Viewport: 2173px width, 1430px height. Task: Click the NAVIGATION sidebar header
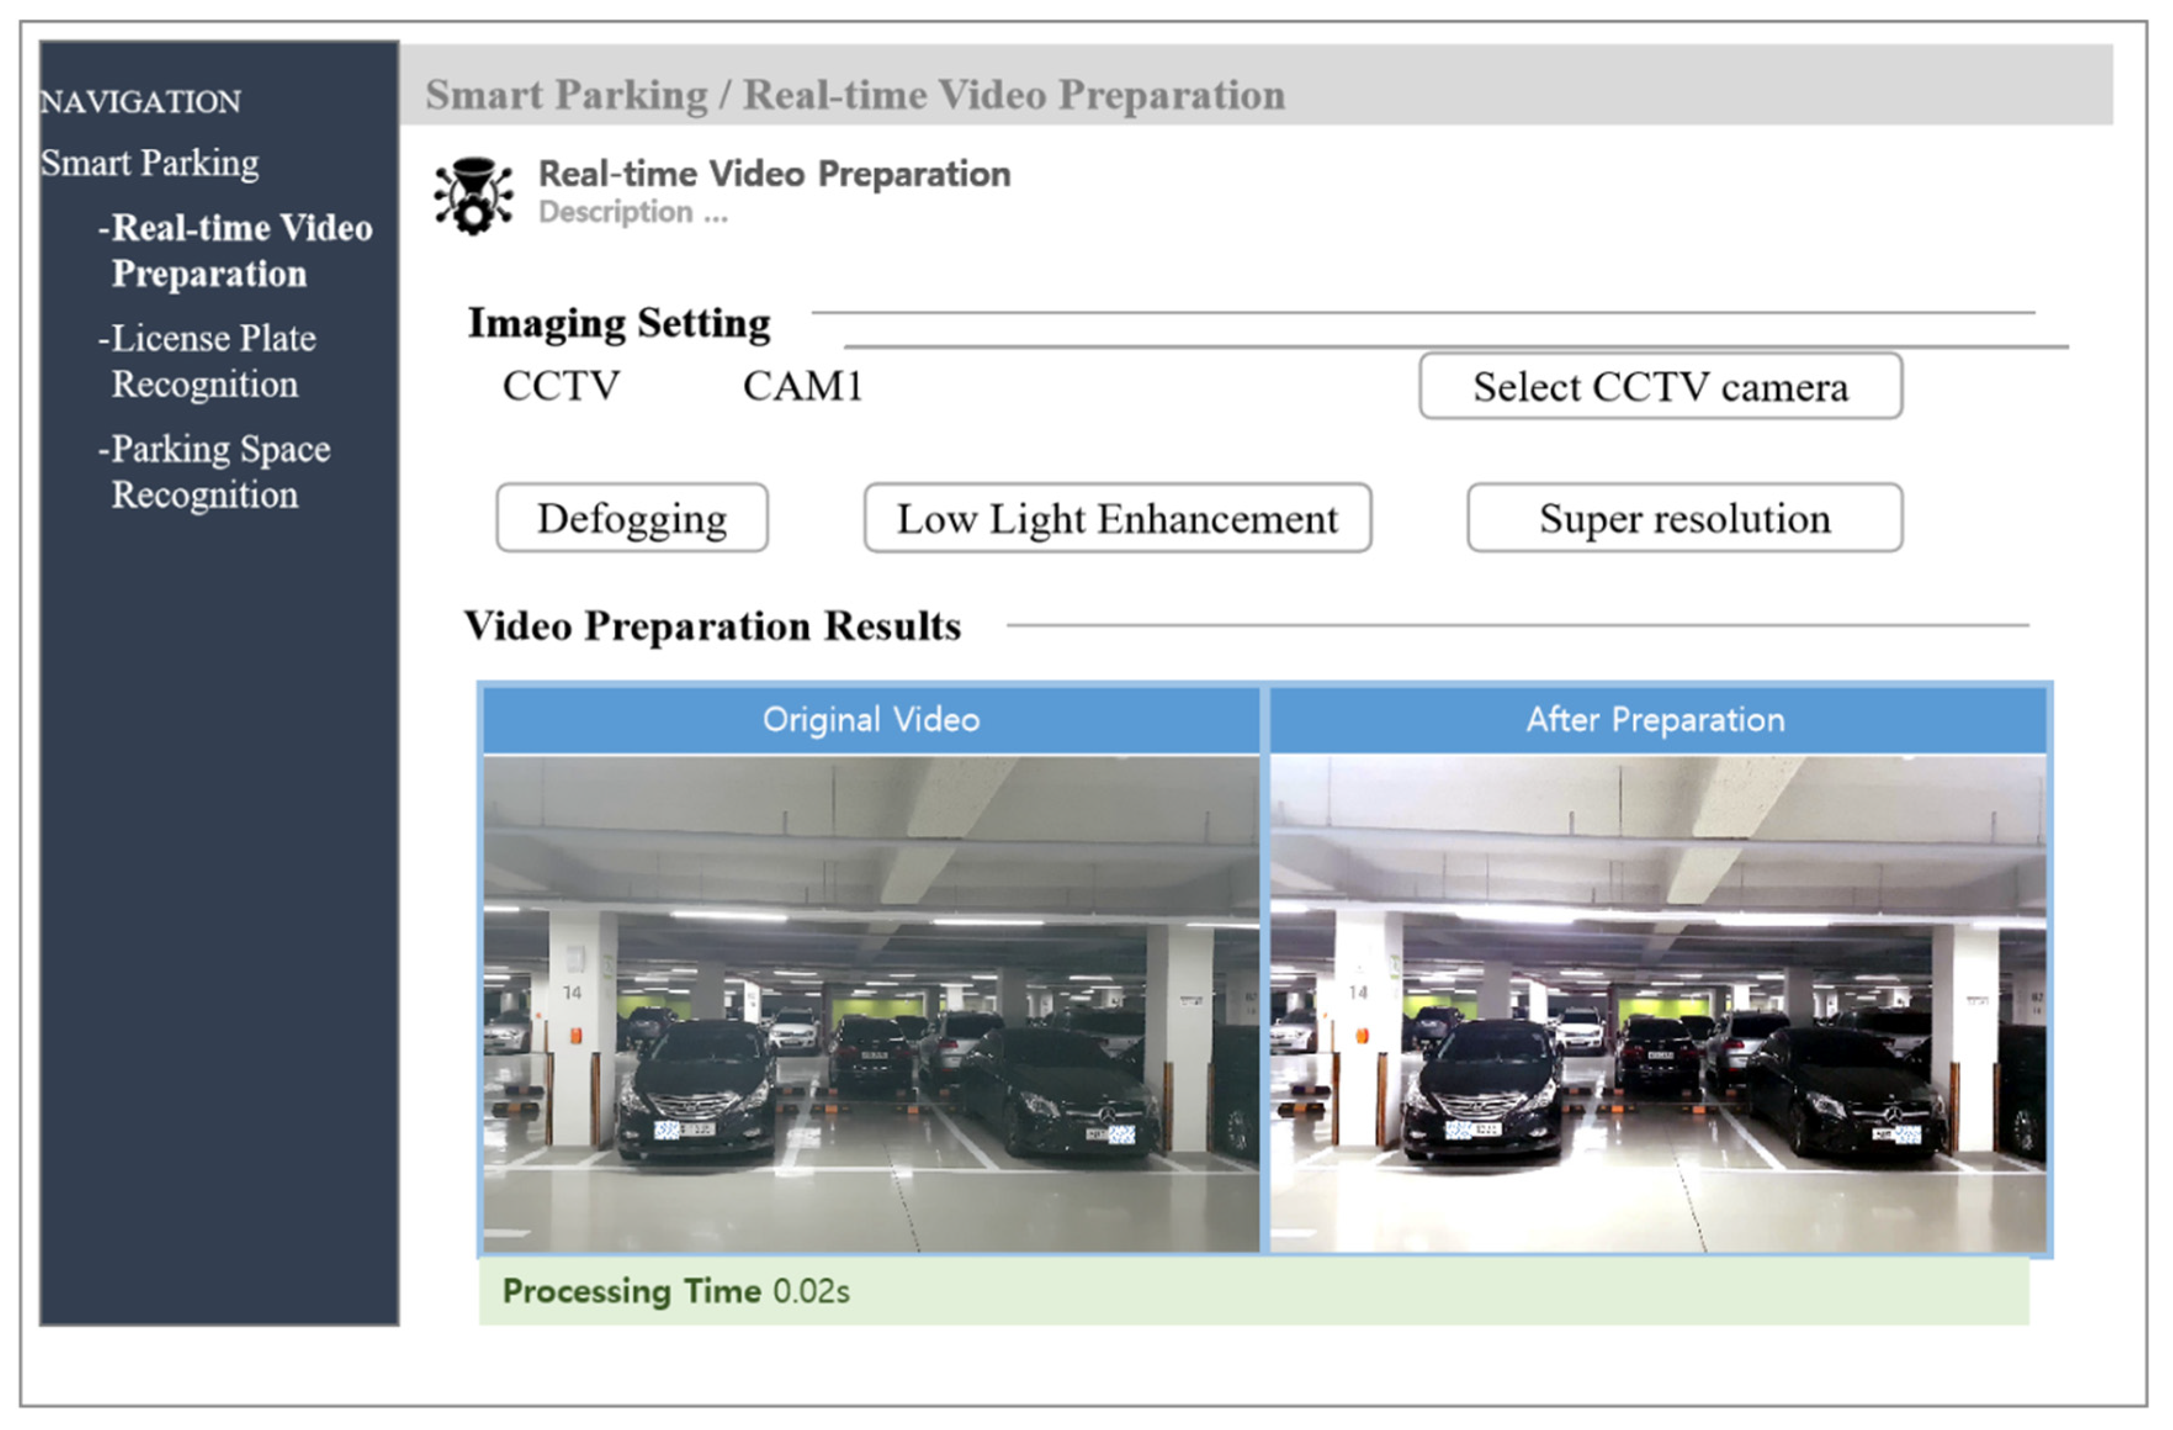pyautogui.click(x=140, y=102)
